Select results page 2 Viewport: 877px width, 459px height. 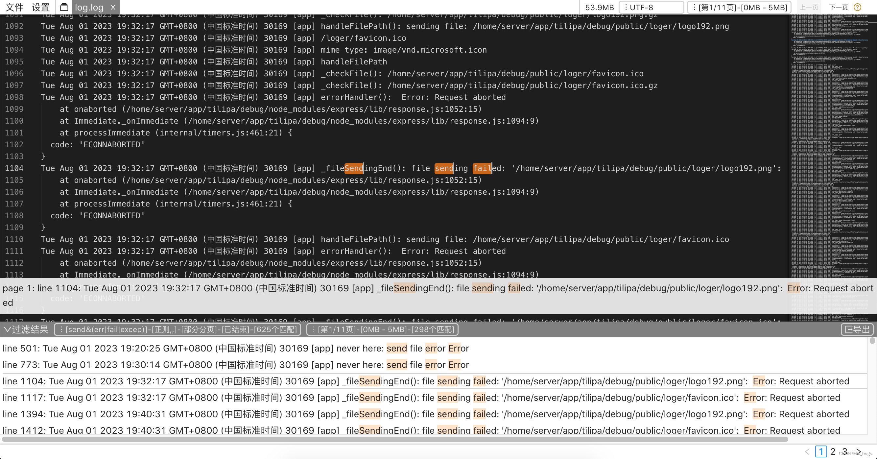coord(833,451)
